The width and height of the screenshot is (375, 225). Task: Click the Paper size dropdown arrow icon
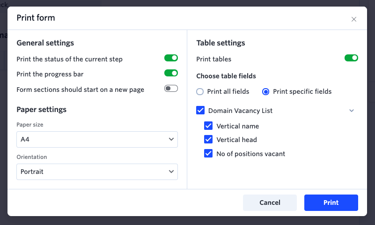click(171, 139)
